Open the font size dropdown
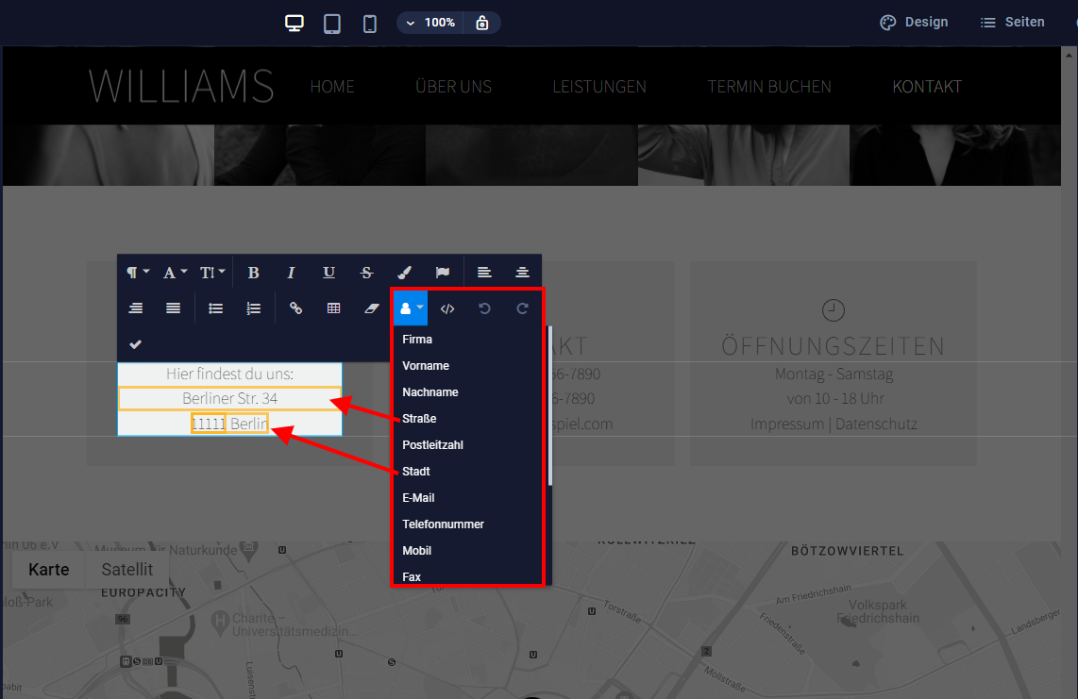 (212, 273)
